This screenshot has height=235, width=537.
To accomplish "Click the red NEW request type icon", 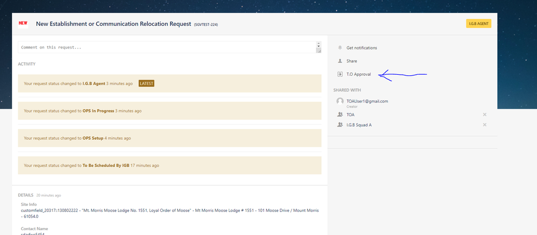I will [23, 23].
